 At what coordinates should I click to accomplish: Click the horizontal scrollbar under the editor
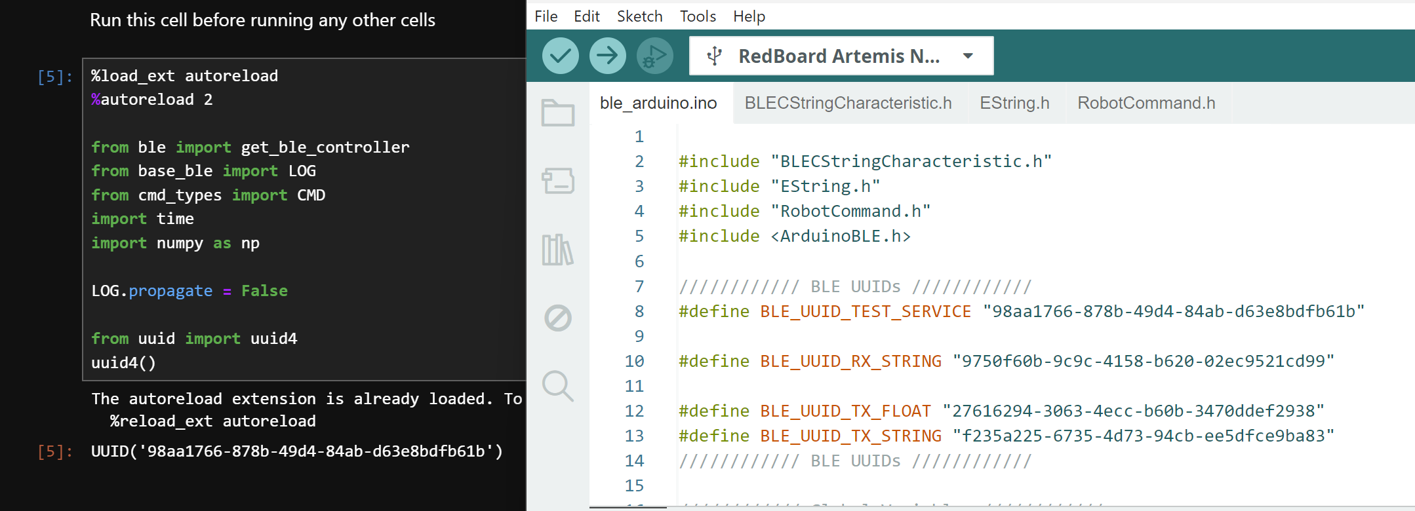coord(628,507)
